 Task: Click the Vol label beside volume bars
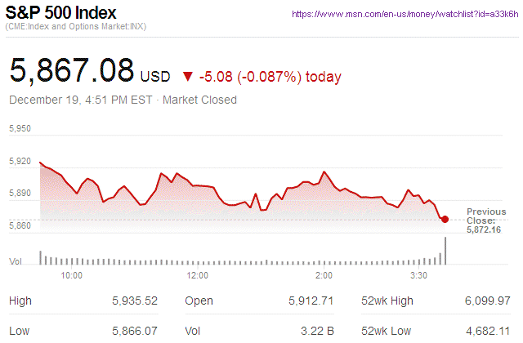(16, 261)
